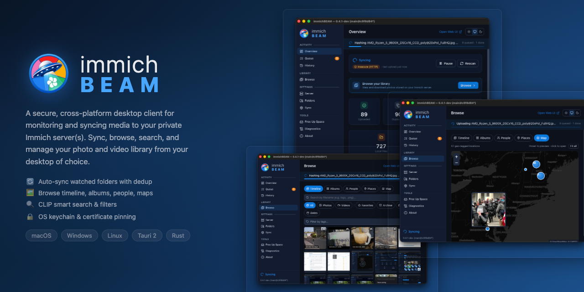Viewport: 584px width, 292px height.
Task: Pause the syncing in the Overview window
Action: [446, 63]
